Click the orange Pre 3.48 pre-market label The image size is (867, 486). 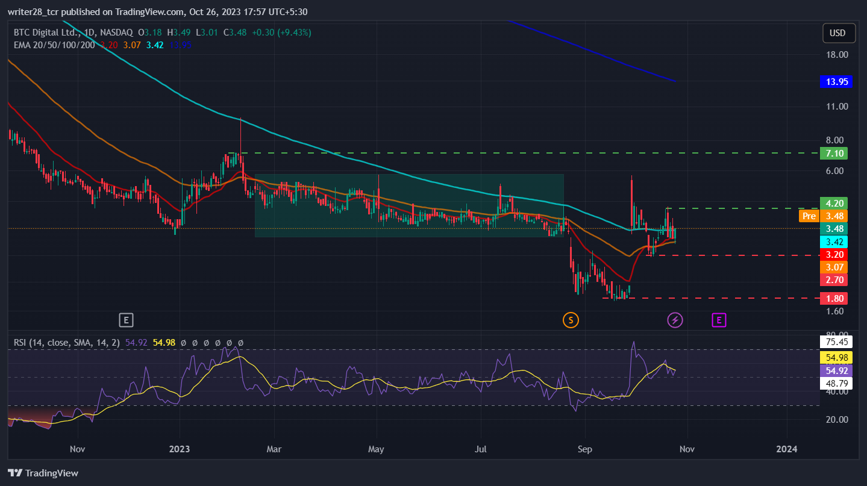(x=823, y=216)
